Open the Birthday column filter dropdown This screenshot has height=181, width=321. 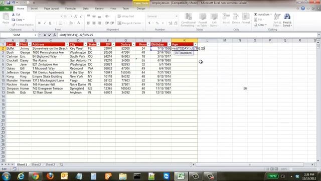click(169, 45)
